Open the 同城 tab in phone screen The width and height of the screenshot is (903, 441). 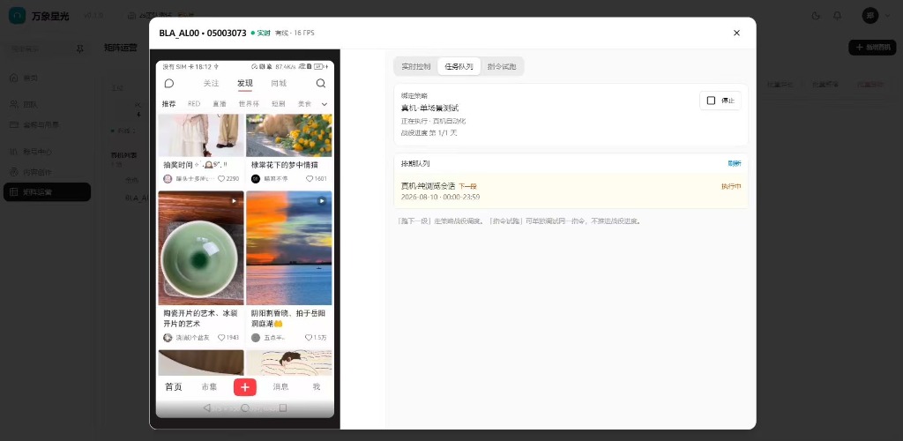click(279, 84)
